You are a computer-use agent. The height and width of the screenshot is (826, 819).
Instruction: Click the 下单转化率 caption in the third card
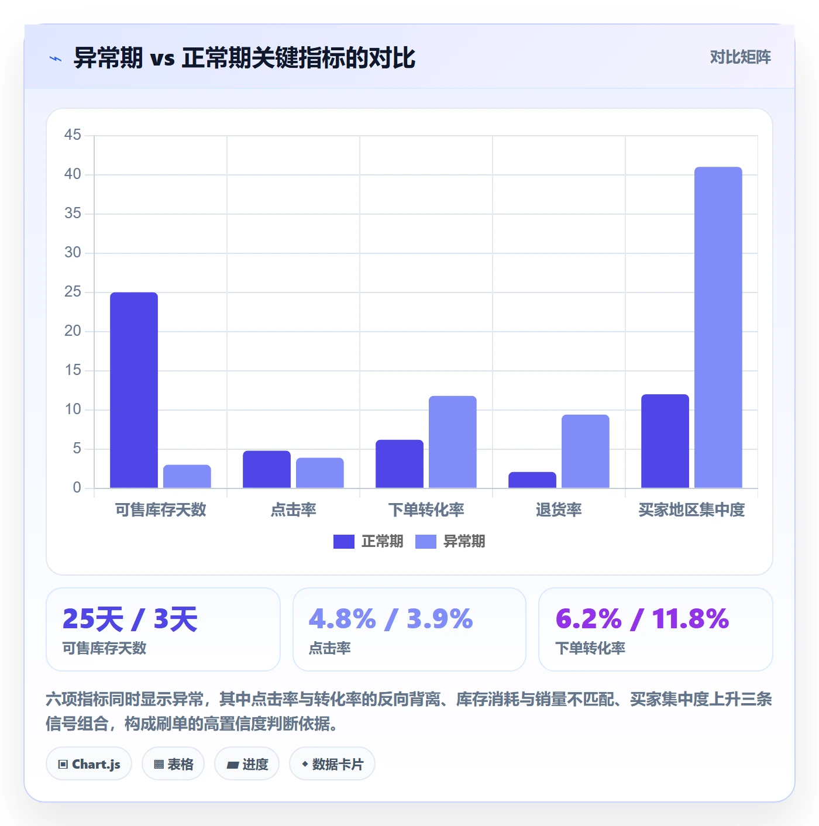(591, 648)
